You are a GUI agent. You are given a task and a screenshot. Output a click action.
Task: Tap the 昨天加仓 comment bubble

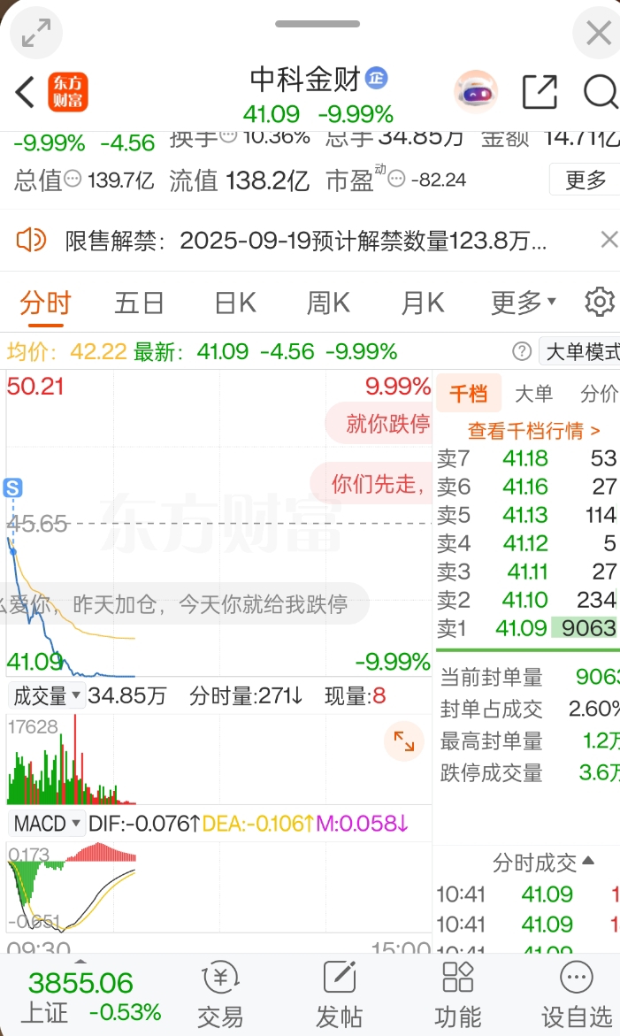(x=184, y=604)
